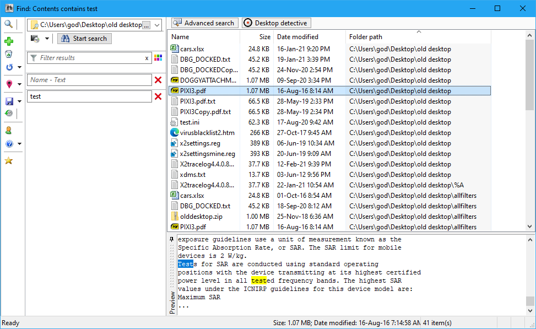The image size is (536, 329).
Task: Click the vertical Preview label
Action: (x=172, y=303)
